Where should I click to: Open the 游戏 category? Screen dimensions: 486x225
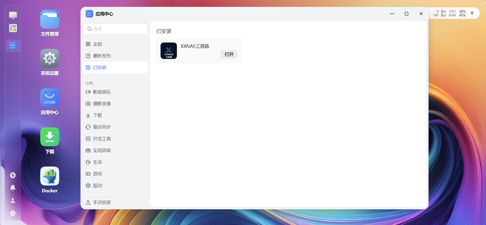[97, 174]
